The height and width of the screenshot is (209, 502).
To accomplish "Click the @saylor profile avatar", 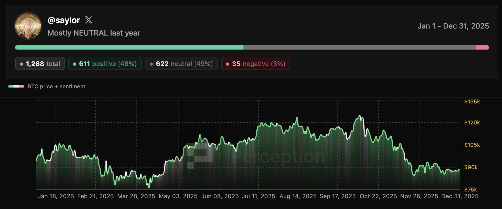I will pos(28,26).
